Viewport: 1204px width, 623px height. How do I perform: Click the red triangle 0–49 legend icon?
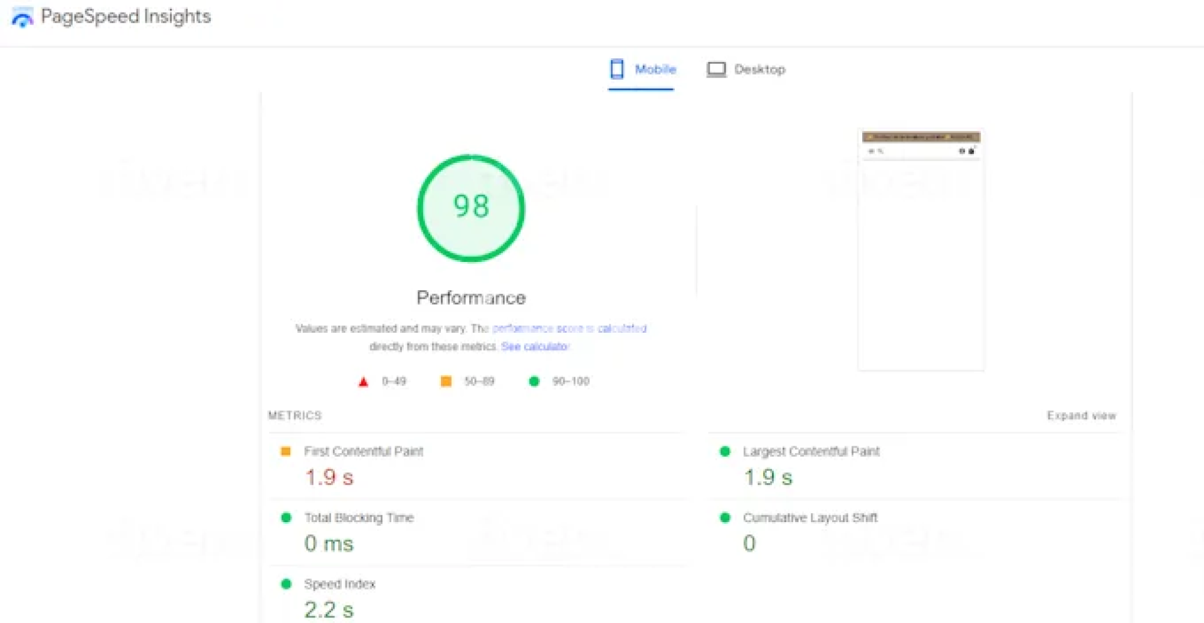coord(363,382)
